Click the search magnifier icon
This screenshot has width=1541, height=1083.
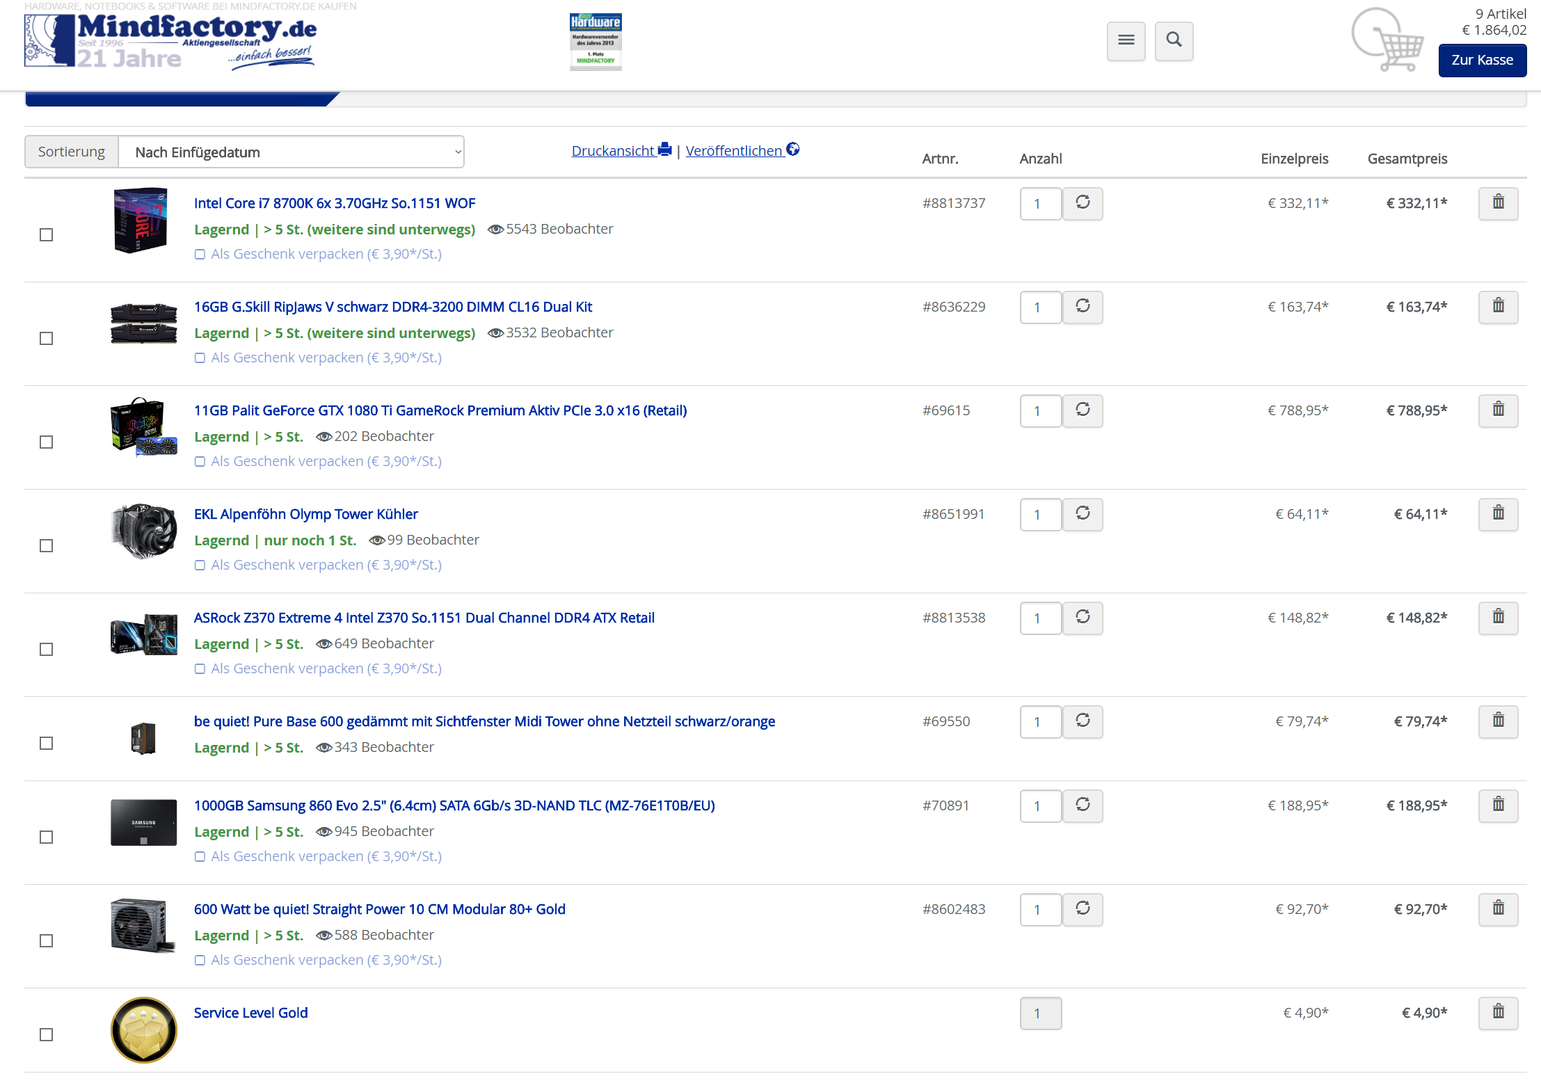coord(1174,41)
